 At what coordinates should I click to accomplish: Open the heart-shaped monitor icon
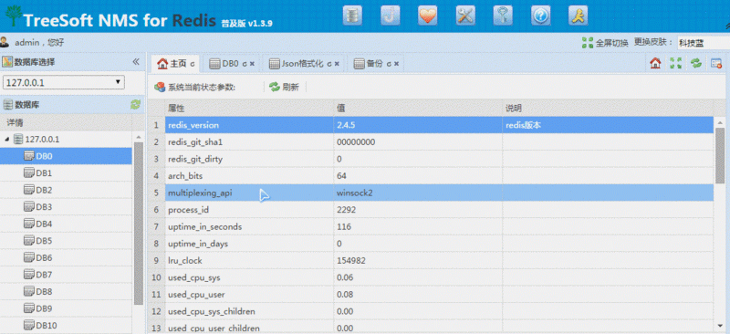(427, 16)
